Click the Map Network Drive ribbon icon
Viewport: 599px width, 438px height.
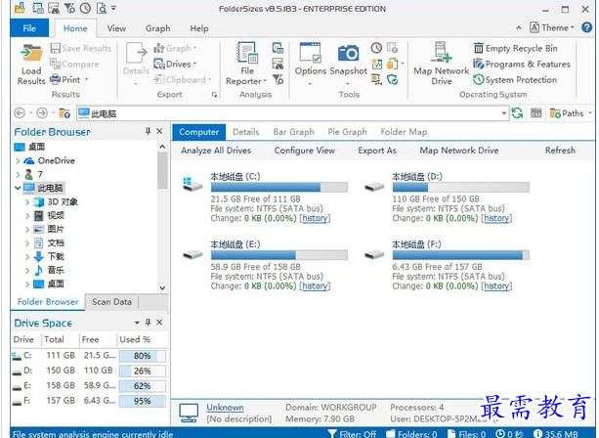442,53
